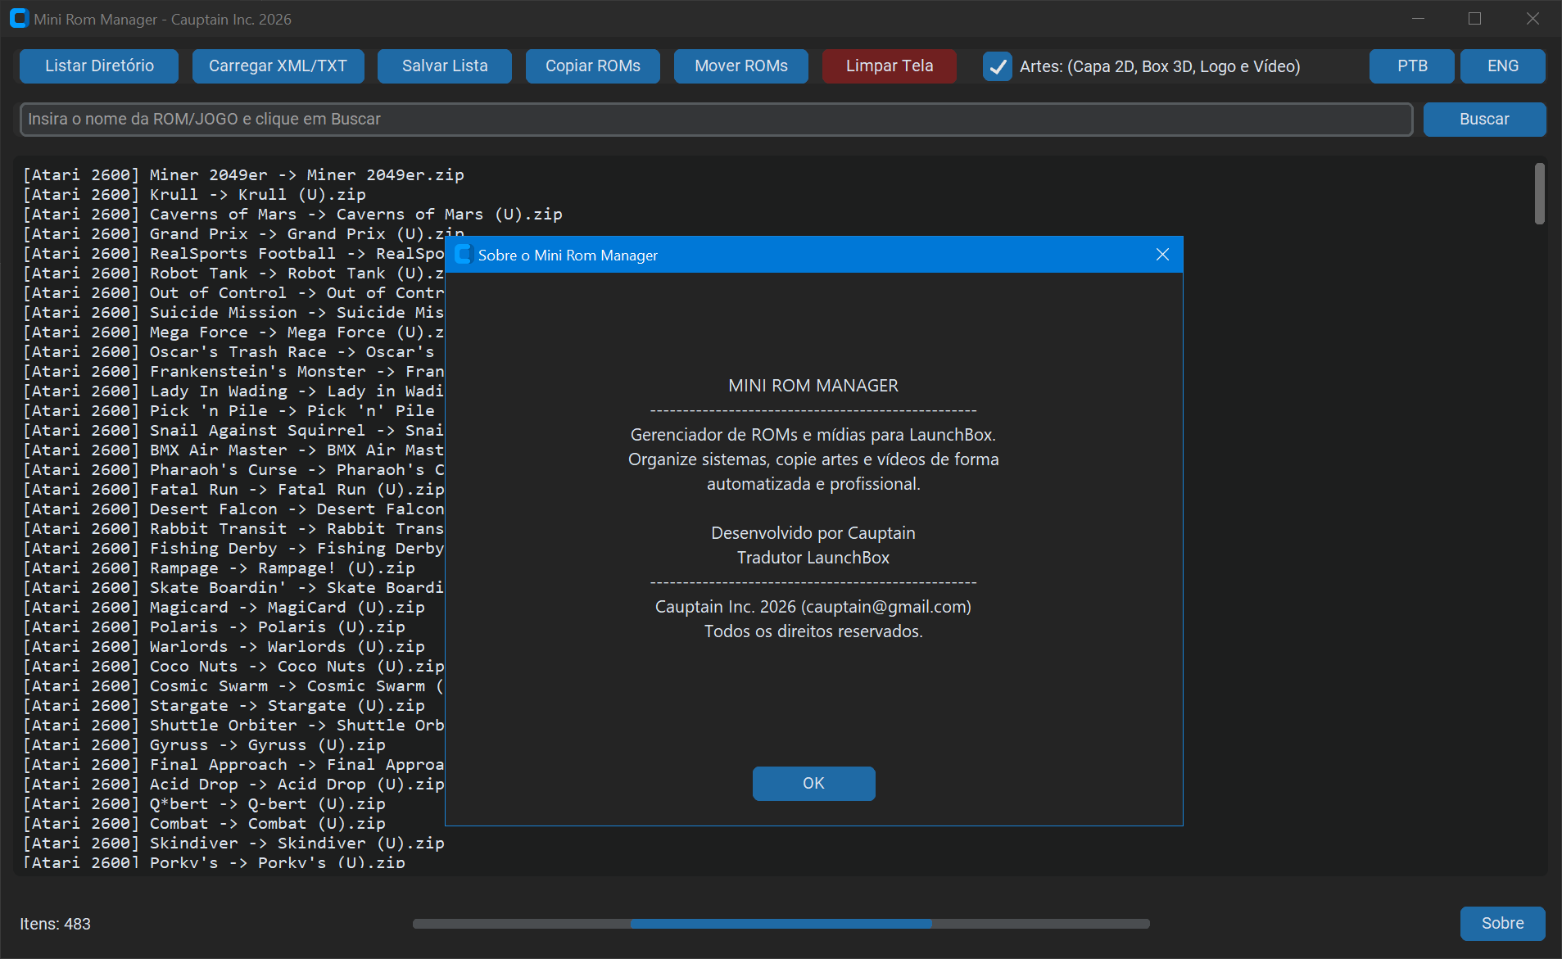The width and height of the screenshot is (1562, 959).
Task: Close the Sobre o Mini Rom Manager dialog
Action: [x=1162, y=255]
